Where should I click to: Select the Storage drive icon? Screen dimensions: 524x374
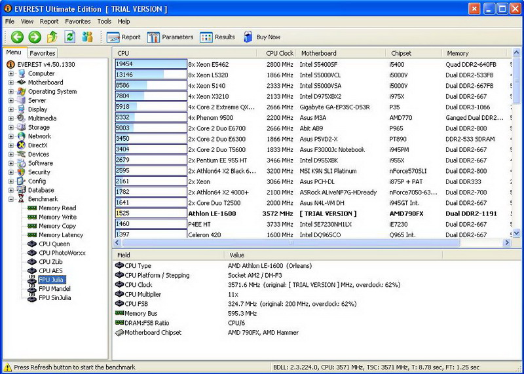[22, 127]
